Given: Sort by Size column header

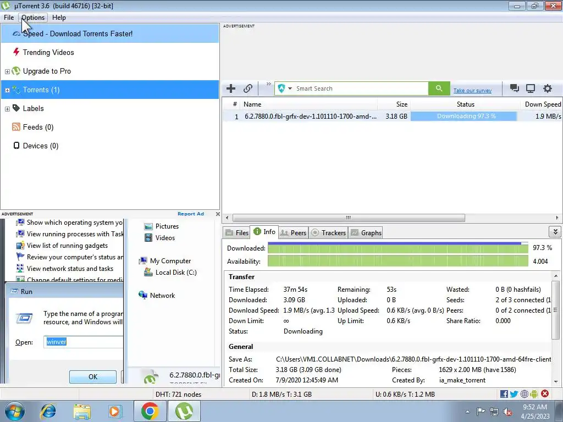Looking at the screenshot, I should 394,104.
